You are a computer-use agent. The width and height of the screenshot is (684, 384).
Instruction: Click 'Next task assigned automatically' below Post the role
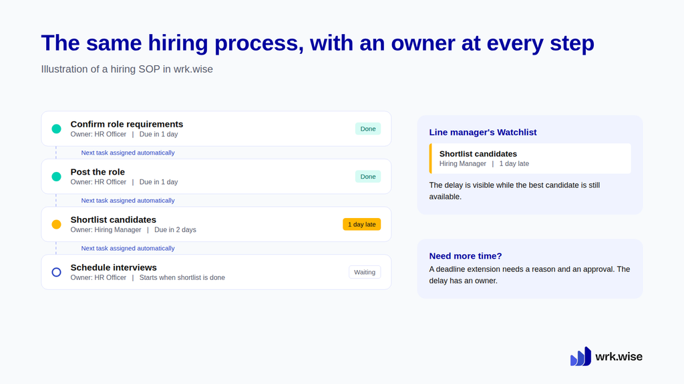tap(128, 201)
